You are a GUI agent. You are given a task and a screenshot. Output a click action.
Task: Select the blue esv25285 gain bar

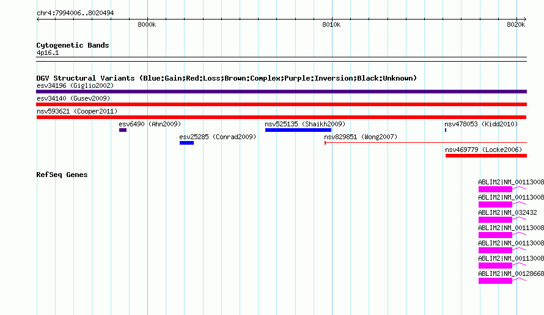186,143
